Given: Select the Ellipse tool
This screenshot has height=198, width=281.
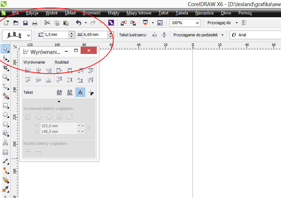Looking at the screenshot, I should (5, 115).
